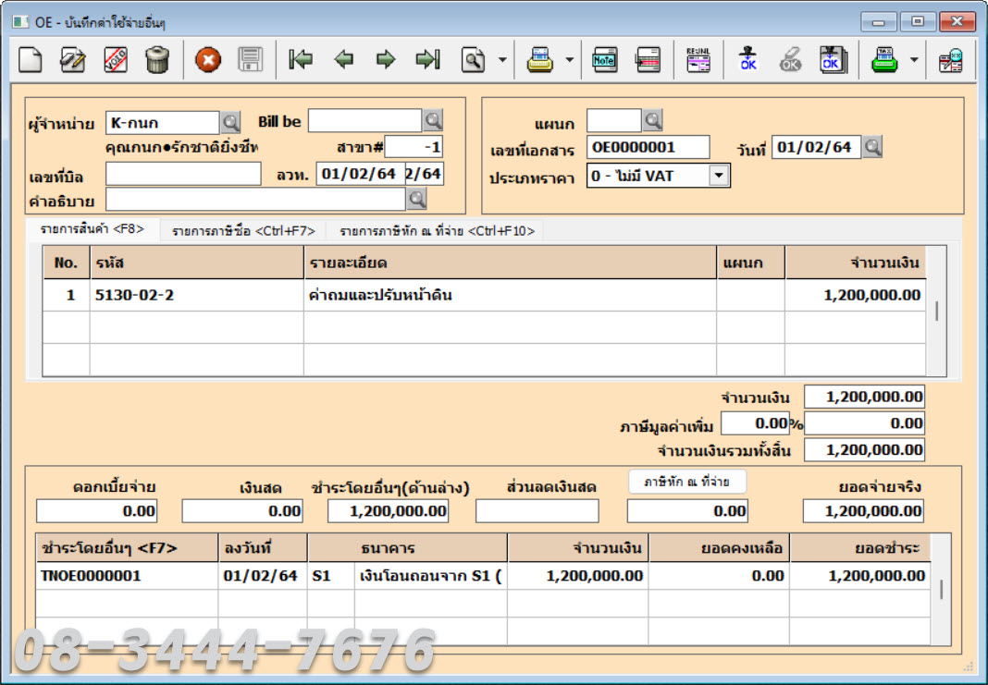This screenshot has height=685, width=988.
Task: Go to last record arrow icon
Action: (x=427, y=60)
